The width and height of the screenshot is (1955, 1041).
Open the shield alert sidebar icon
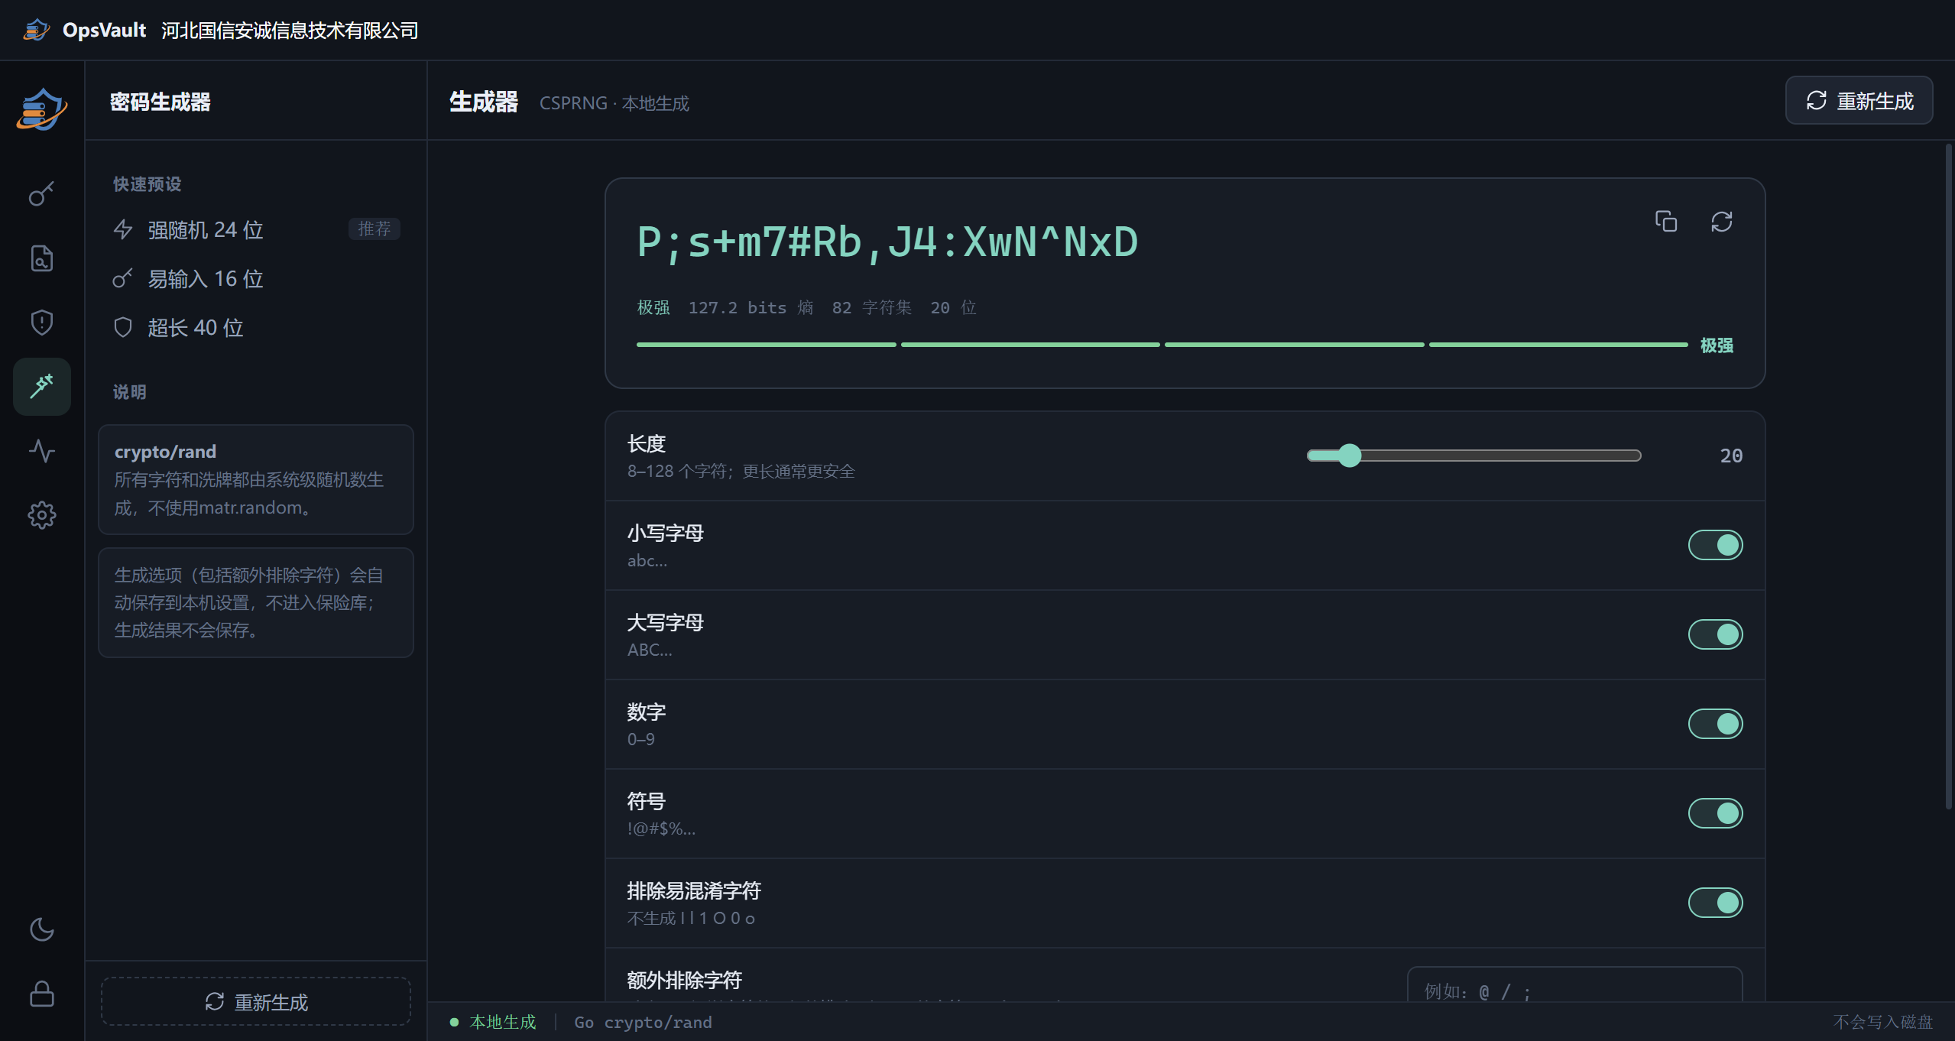[x=42, y=323]
